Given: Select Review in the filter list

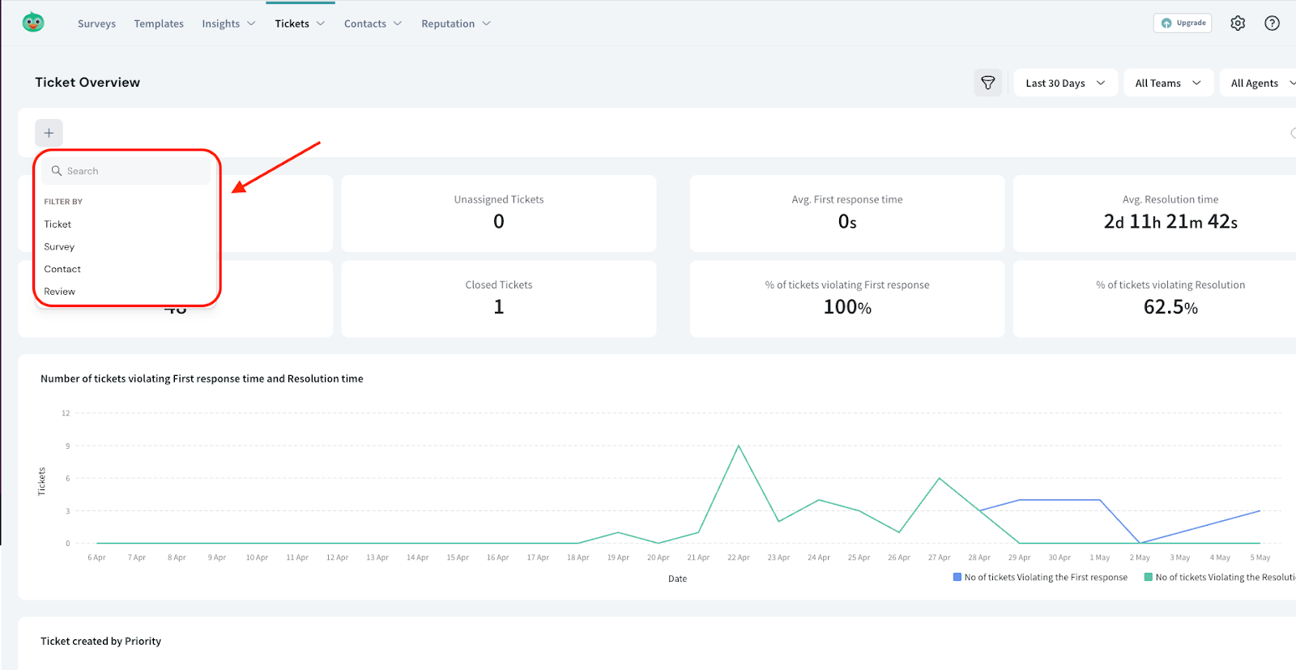Looking at the screenshot, I should tap(60, 292).
